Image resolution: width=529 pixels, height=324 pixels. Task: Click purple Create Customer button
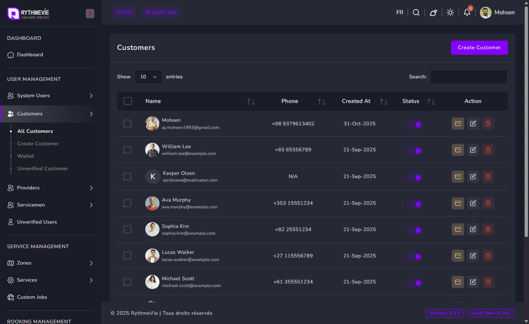[x=479, y=48]
